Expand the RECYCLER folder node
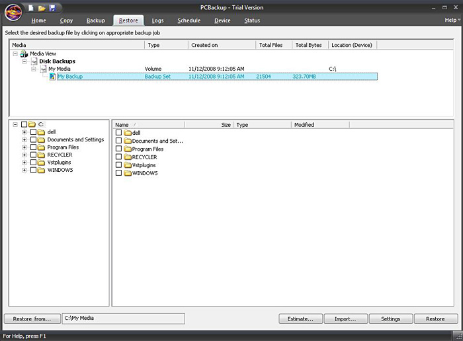463x341 pixels. click(x=24, y=155)
